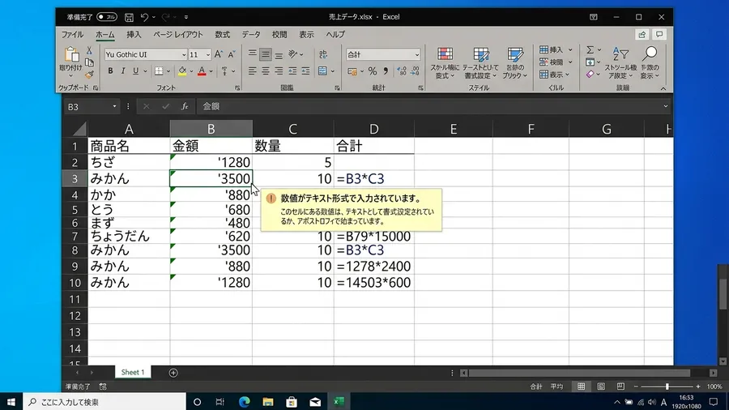Select the Format Painter brush icon
This screenshot has width=729, height=410.
click(89, 74)
